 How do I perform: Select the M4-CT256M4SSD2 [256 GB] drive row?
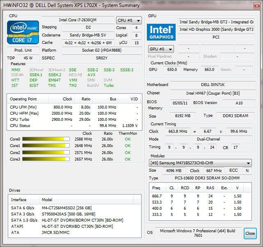(75, 208)
